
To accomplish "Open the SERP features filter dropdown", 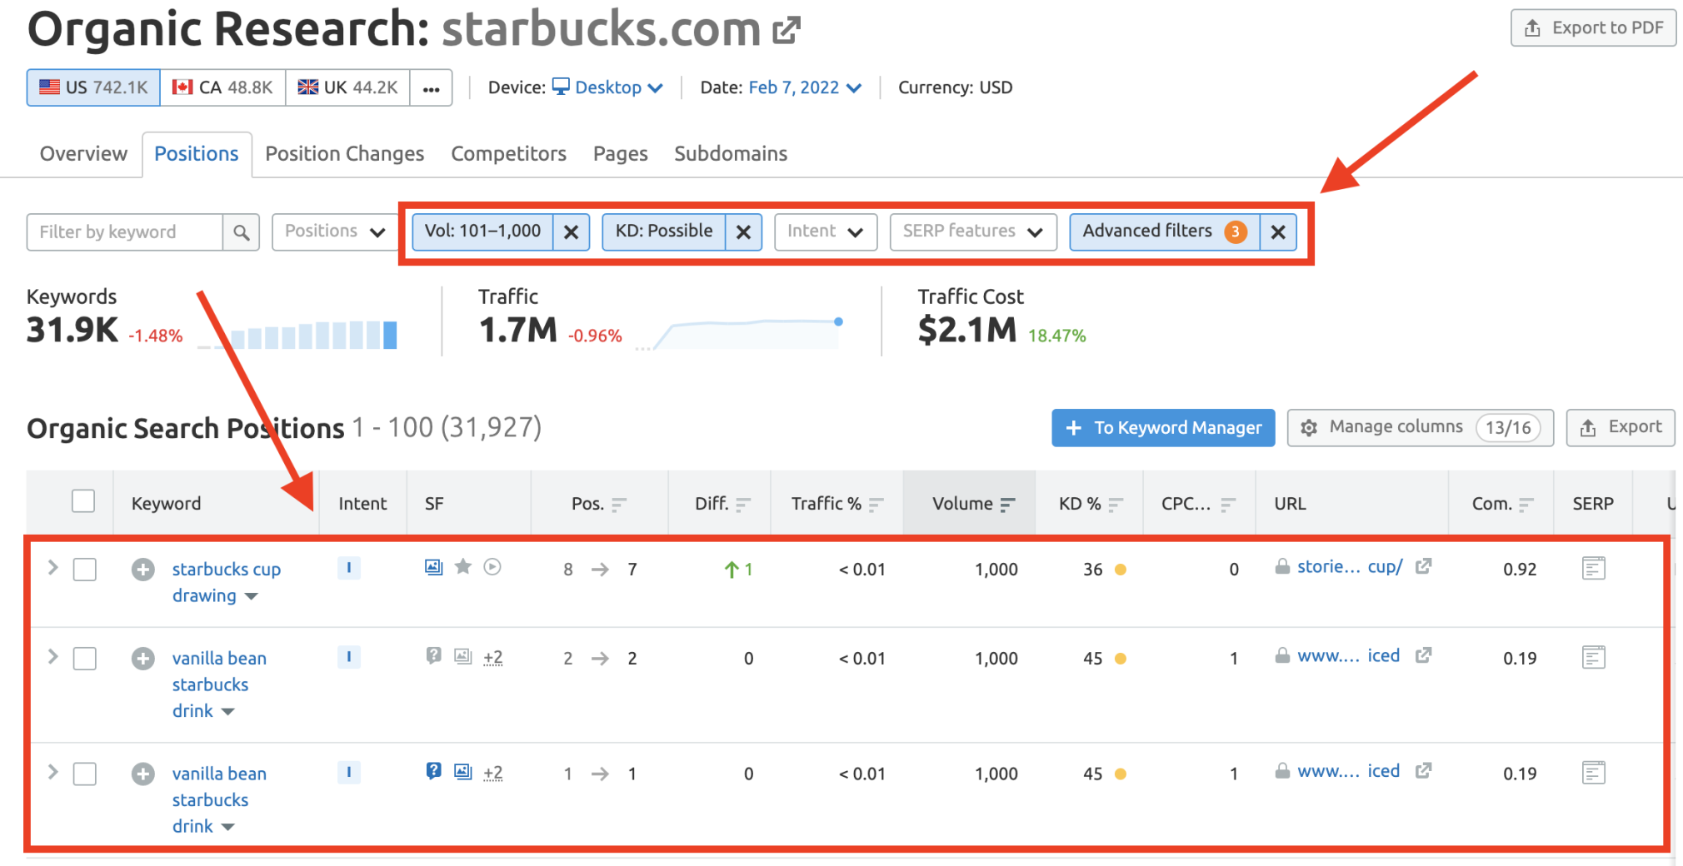I will (973, 232).
